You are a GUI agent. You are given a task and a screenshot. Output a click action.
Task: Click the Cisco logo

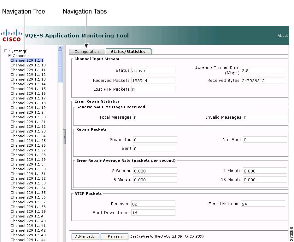[x=11, y=35]
